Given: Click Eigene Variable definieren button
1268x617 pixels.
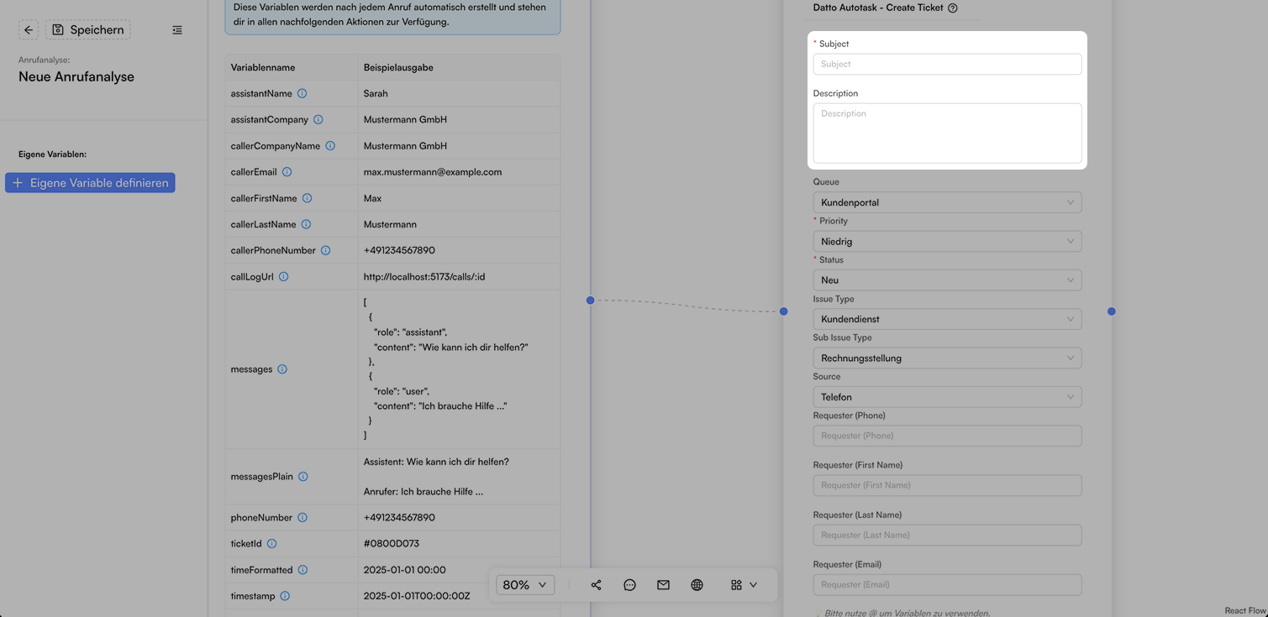Looking at the screenshot, I should 90,183.
